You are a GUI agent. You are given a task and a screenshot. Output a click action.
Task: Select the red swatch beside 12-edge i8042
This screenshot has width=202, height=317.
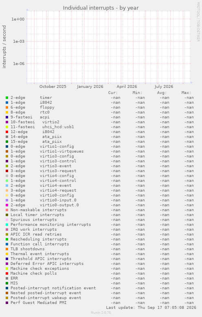pyautogui.click(x=7, y=132)
